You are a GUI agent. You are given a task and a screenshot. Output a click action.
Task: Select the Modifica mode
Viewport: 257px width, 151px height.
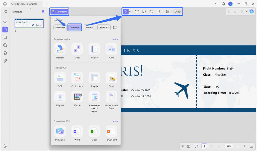click(75, 27)
